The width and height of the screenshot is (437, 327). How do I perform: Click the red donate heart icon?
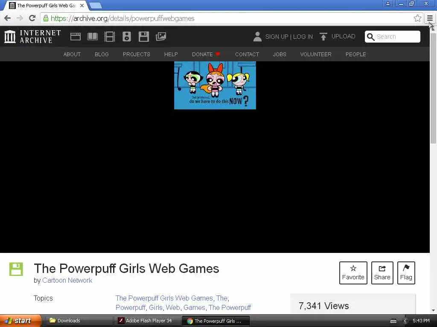(x=218, y=54)
